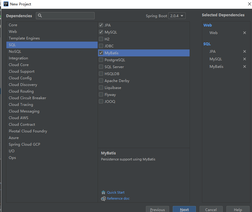Click the Next button
This screenshot has height=212, width=252.
pyautogui.click(x=184, y=209)
